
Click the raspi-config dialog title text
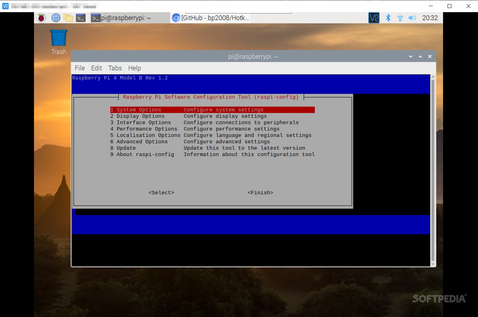coord(211,97)
